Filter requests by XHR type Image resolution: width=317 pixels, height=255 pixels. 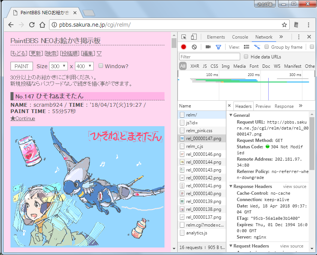pos(194,66)
